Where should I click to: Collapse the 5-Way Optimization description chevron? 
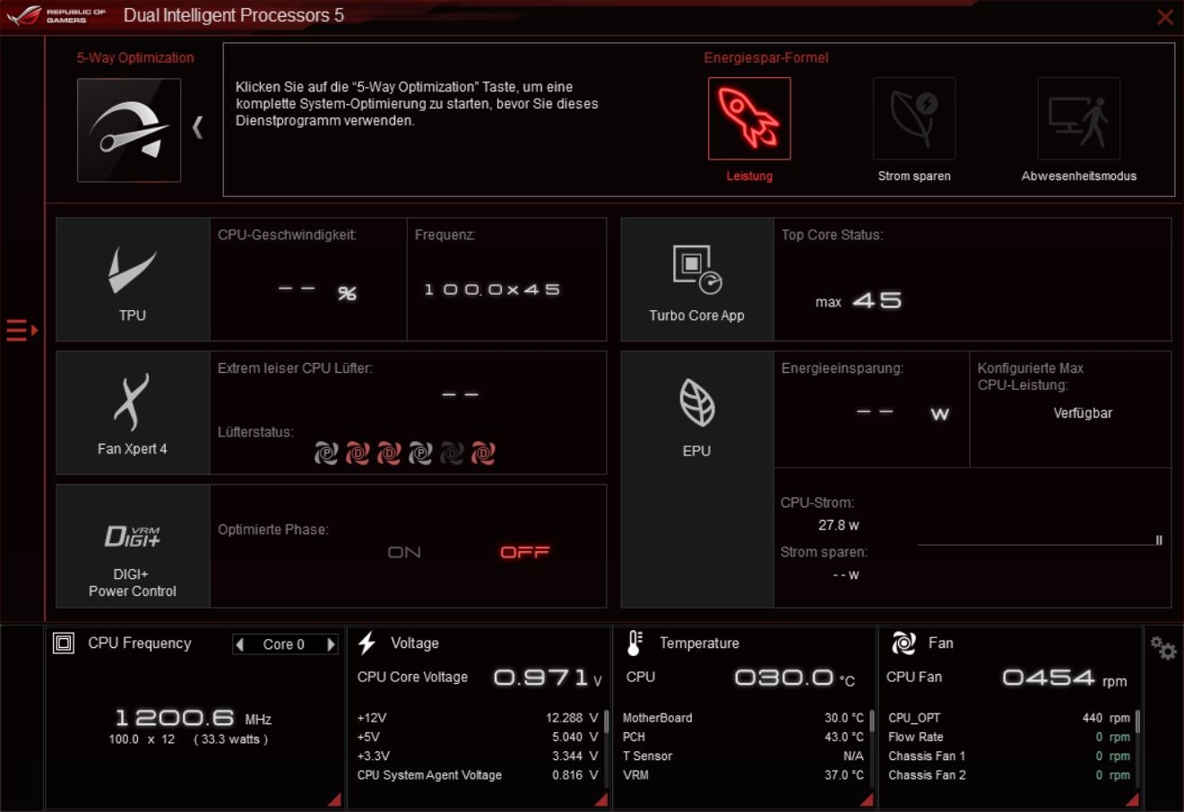pos(198,128)
